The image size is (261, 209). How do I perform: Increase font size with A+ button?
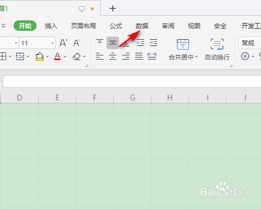pyautogui.click(x=64, y=43)
